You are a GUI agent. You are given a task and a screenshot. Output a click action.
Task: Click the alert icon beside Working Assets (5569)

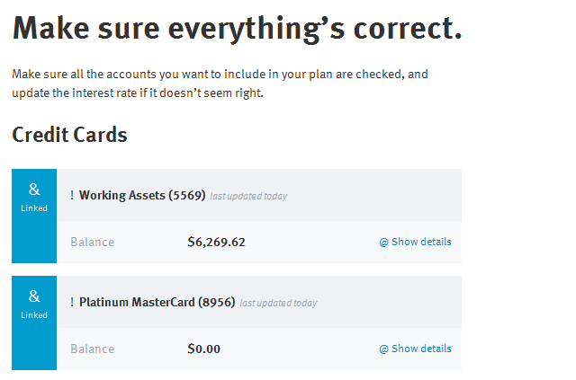click(x=72, y=195)
